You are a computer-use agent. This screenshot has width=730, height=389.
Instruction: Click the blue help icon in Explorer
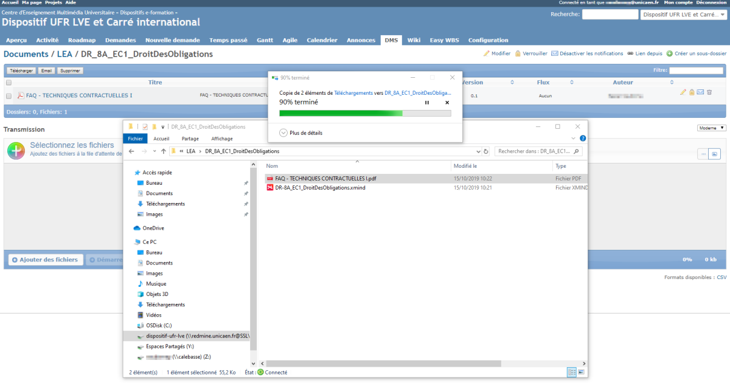point(583,139)
